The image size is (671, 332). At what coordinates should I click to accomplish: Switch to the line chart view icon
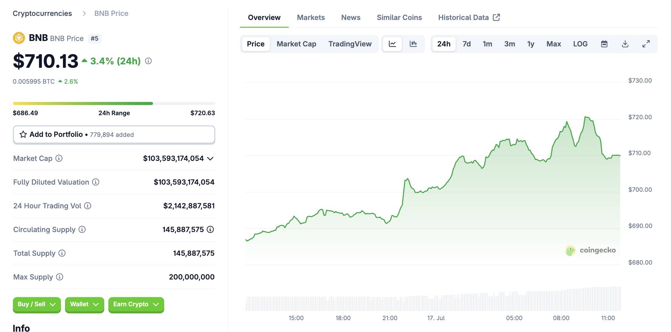tap(392, 44)
